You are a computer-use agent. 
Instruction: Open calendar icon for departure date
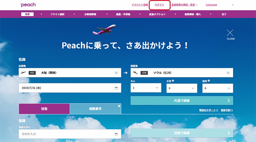(x=116, y=88)
